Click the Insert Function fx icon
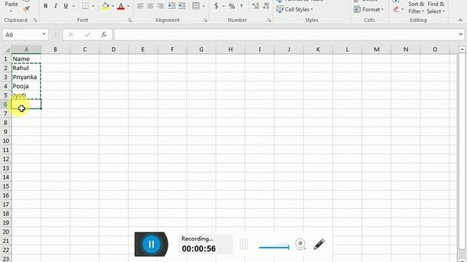Image resolution: width=467 pixels, height=262 pixels. tap(104, 35)
